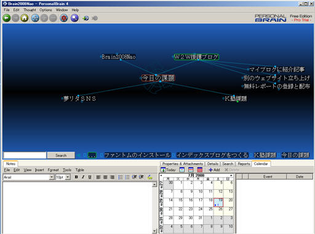Open the 別のウェブサイト立ち上げ thought
The image size is (315, 234).
pyautogui.click(x=276, y=78)
